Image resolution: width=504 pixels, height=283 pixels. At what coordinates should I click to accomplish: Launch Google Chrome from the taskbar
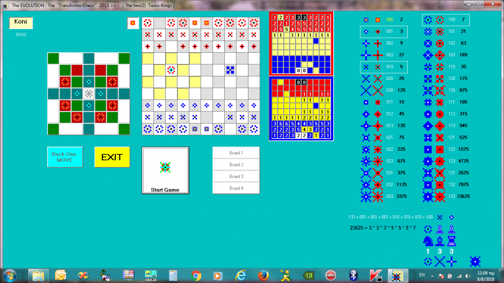(x=196, y=275)
